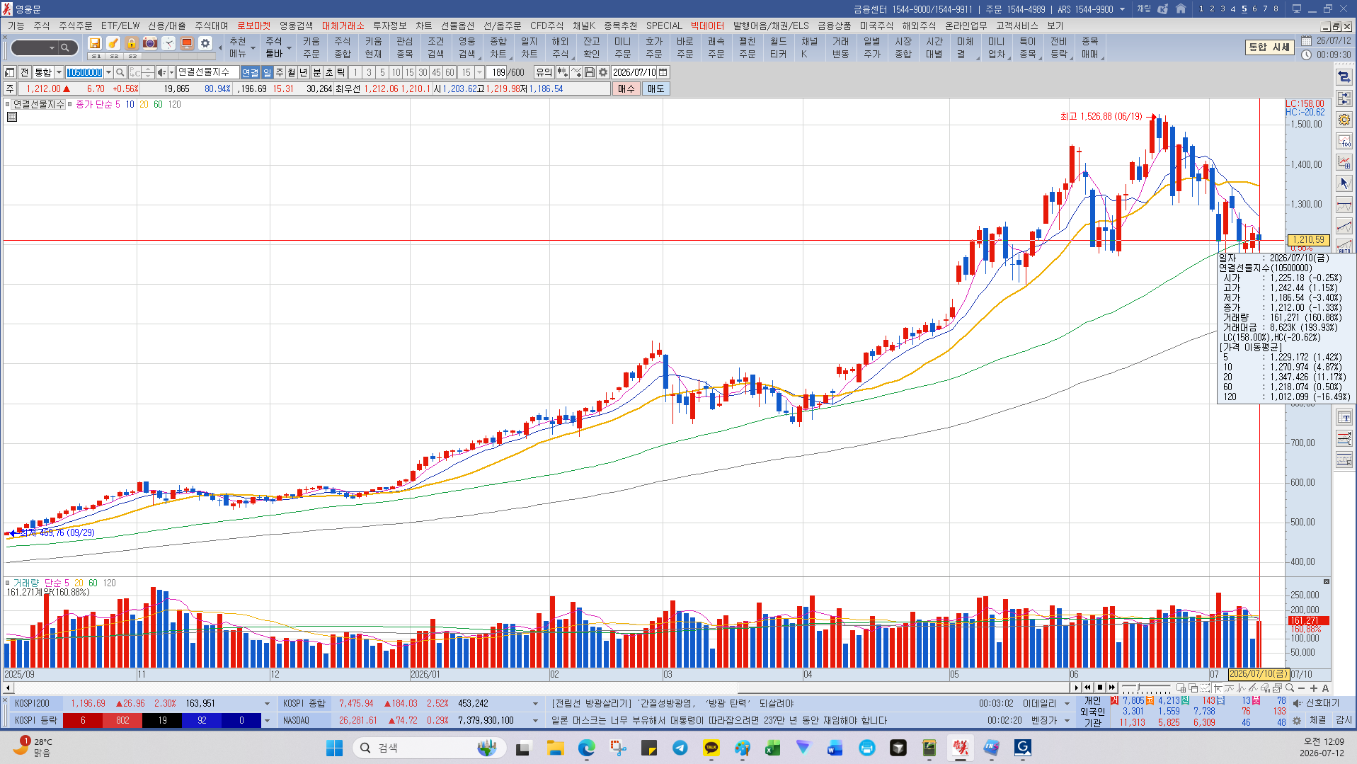Click the 유의 button in chart toolbar

click(x=544, y=72)
